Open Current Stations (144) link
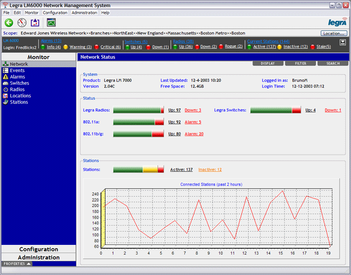Viewport: 351px width, 275px height. coord(268,42)
